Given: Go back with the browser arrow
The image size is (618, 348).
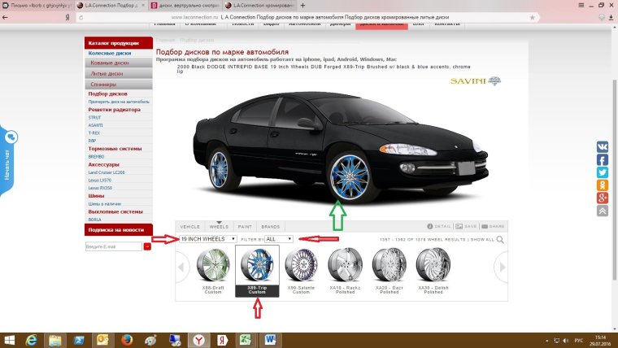Looking at the screenshot, I should pyautogui.click(x=5, y=17).
